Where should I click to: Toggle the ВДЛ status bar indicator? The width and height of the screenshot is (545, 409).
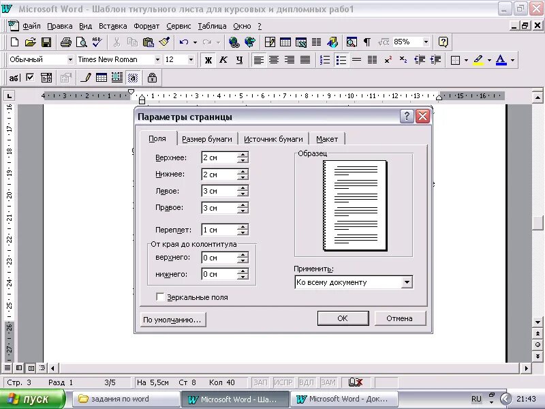pos(307,382)
